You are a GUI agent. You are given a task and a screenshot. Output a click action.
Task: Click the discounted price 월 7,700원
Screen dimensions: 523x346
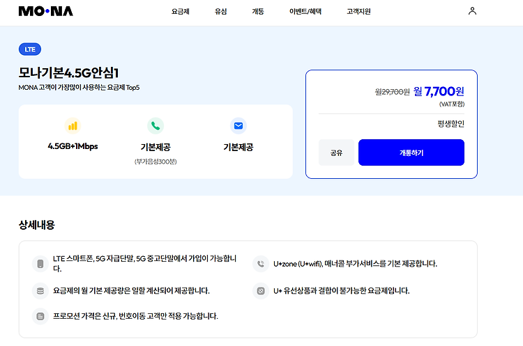(x=439, y=91)
